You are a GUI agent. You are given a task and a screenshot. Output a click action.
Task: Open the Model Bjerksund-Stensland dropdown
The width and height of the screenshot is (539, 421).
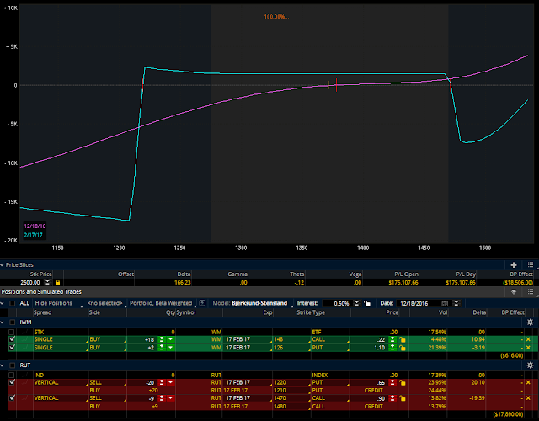(x=253, y=303)
